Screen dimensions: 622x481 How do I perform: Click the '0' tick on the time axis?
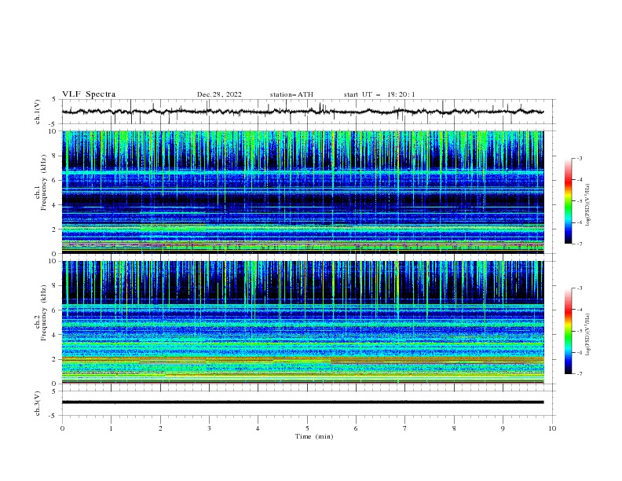(x=62, y=428)
